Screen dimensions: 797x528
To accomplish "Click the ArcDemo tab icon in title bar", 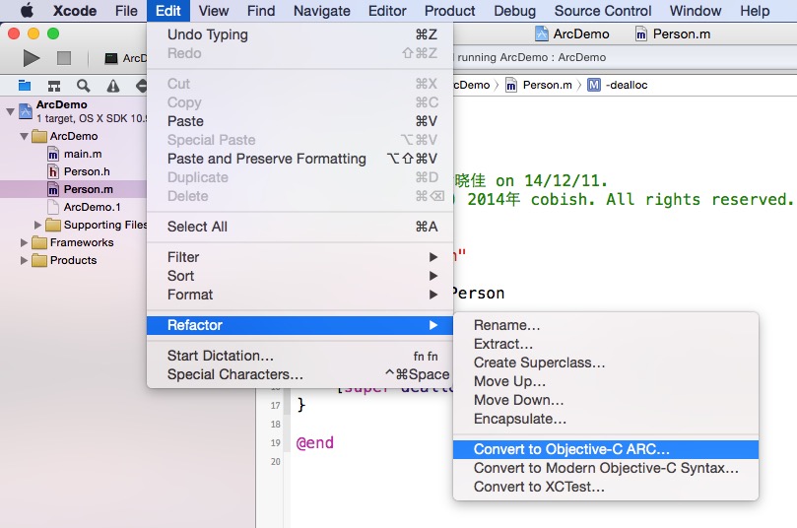I will tap(541, 34).
